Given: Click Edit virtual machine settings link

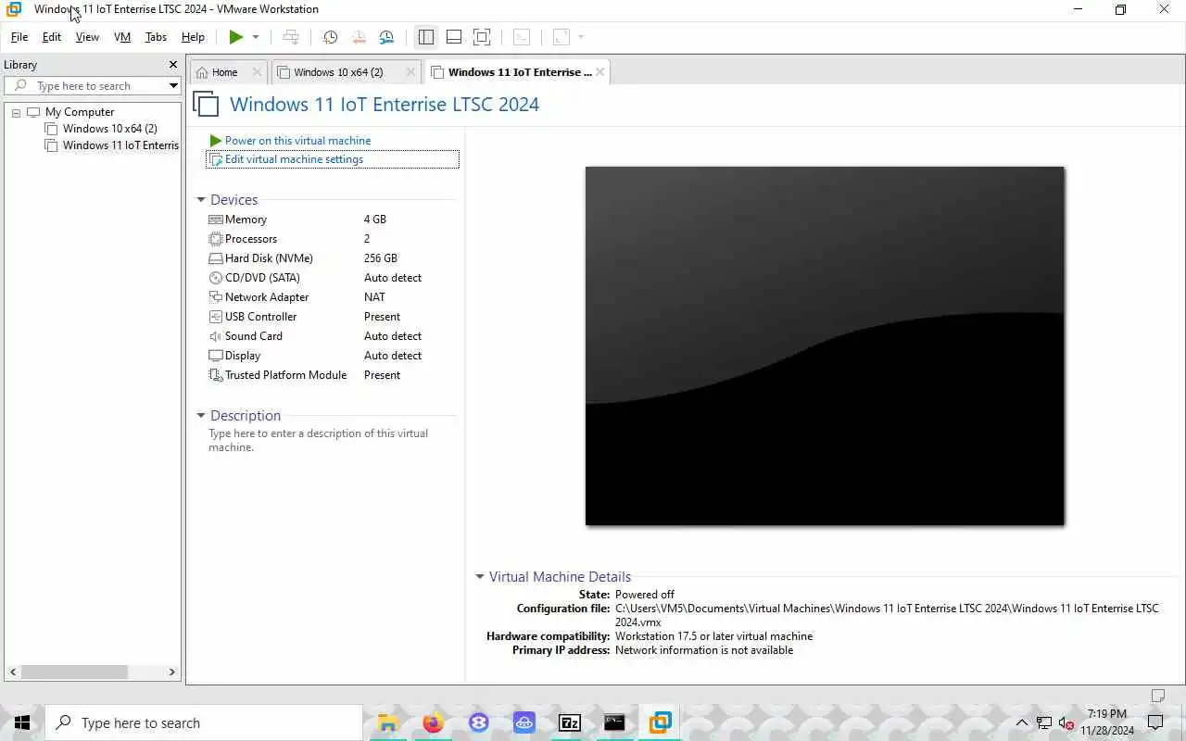Looking at the screenshot, I should 294,159.
